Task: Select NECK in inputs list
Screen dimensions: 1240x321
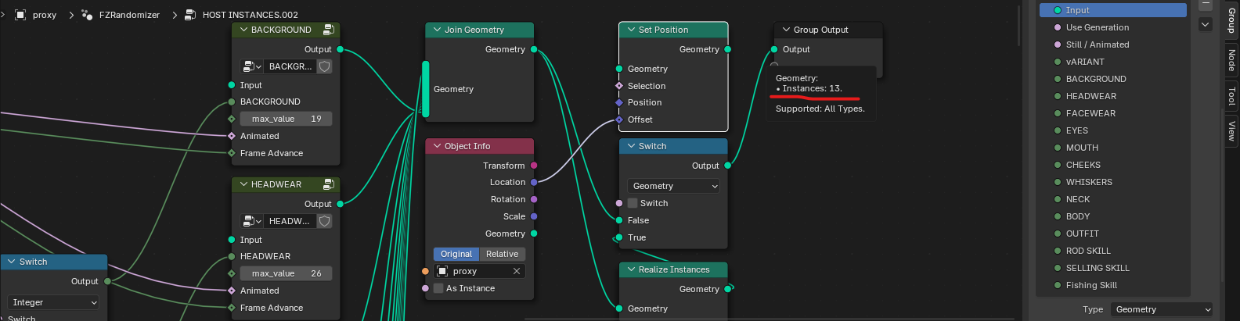Action: [x=1112, y=199]
